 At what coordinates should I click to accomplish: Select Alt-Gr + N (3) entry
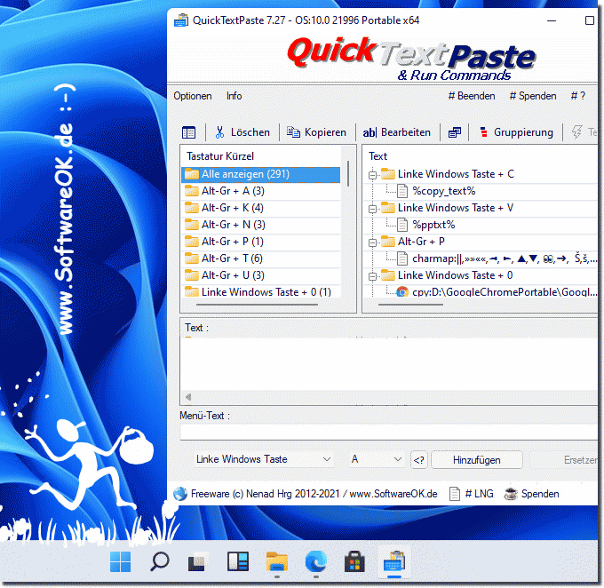(x=261, y=225)
